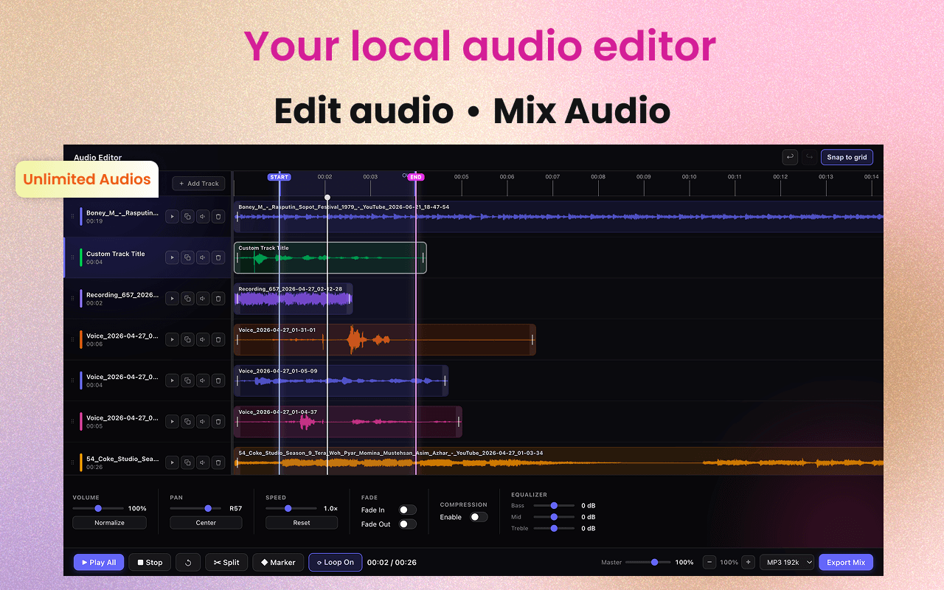Enable the Compression switch
Image resolution: width=944 pixels, height=590 pixels.
click(479, 517)
